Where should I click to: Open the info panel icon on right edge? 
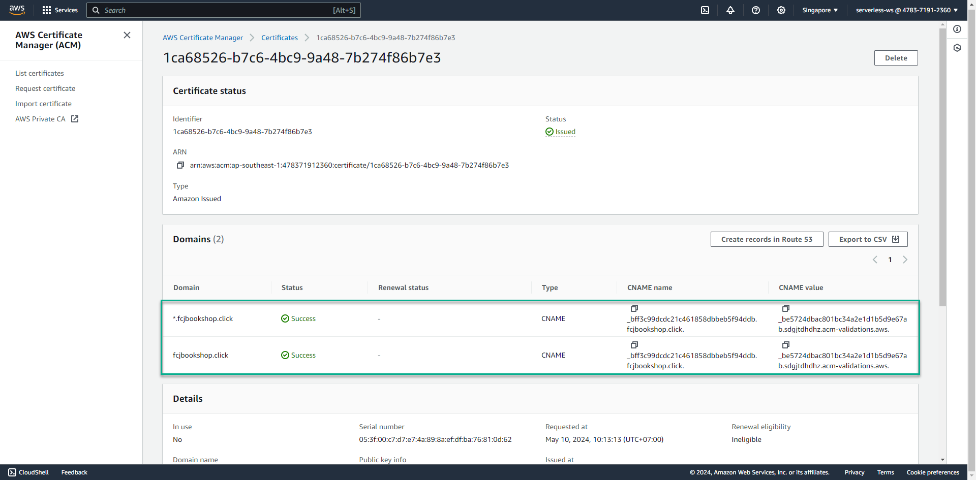point(957,29)
